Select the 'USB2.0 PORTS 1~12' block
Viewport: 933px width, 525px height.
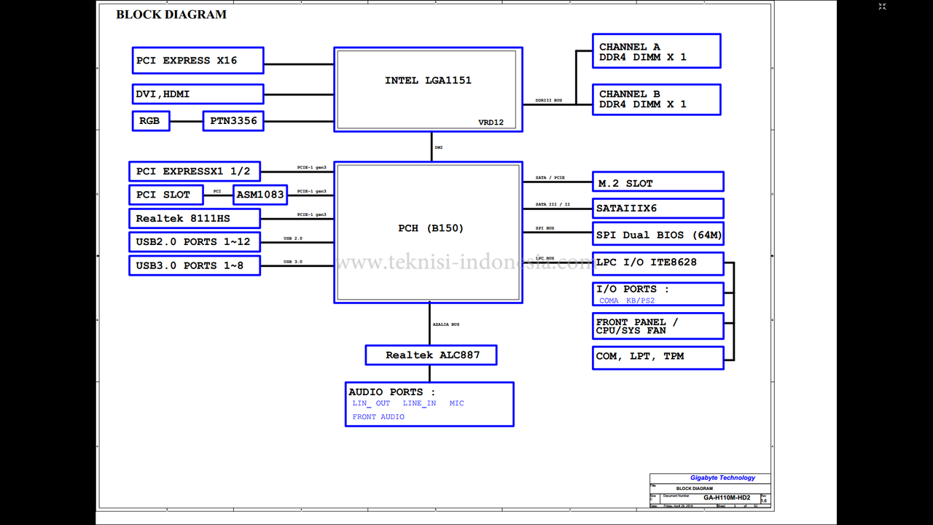(195, 241)
